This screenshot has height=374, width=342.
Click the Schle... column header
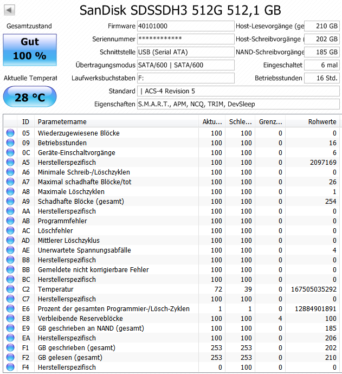241,121
